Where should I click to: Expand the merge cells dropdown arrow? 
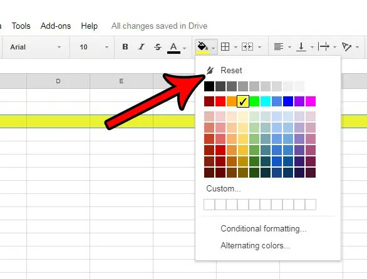coord(259,48)
